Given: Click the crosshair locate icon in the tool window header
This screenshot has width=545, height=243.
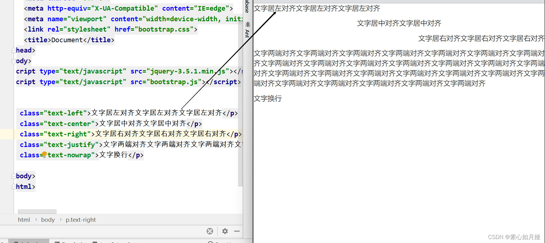Looking at the screenshot, I should [x=210, y=231].
